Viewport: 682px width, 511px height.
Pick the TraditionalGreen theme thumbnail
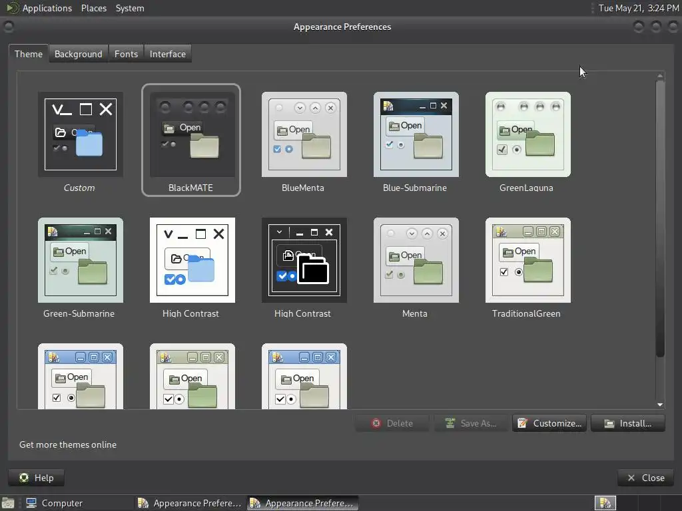[x=527, y=260]
